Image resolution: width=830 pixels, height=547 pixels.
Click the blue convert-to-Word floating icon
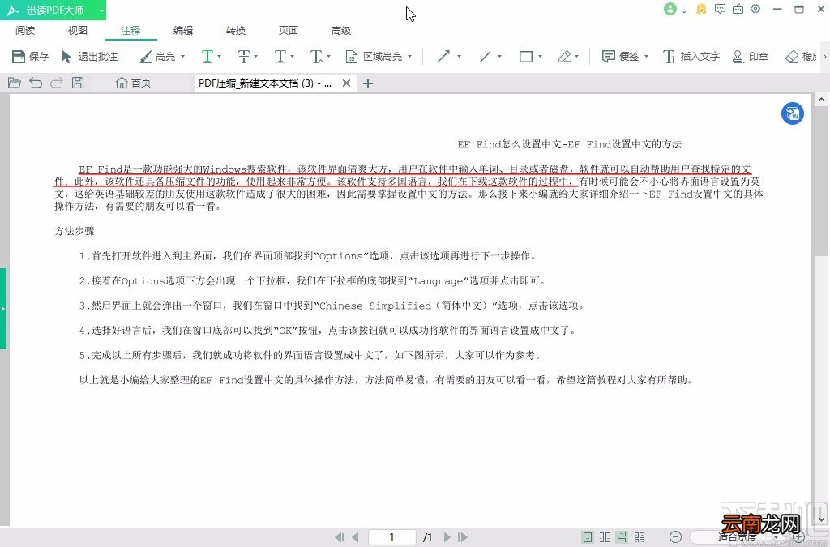pyautogui.click(x=793, y=113)
